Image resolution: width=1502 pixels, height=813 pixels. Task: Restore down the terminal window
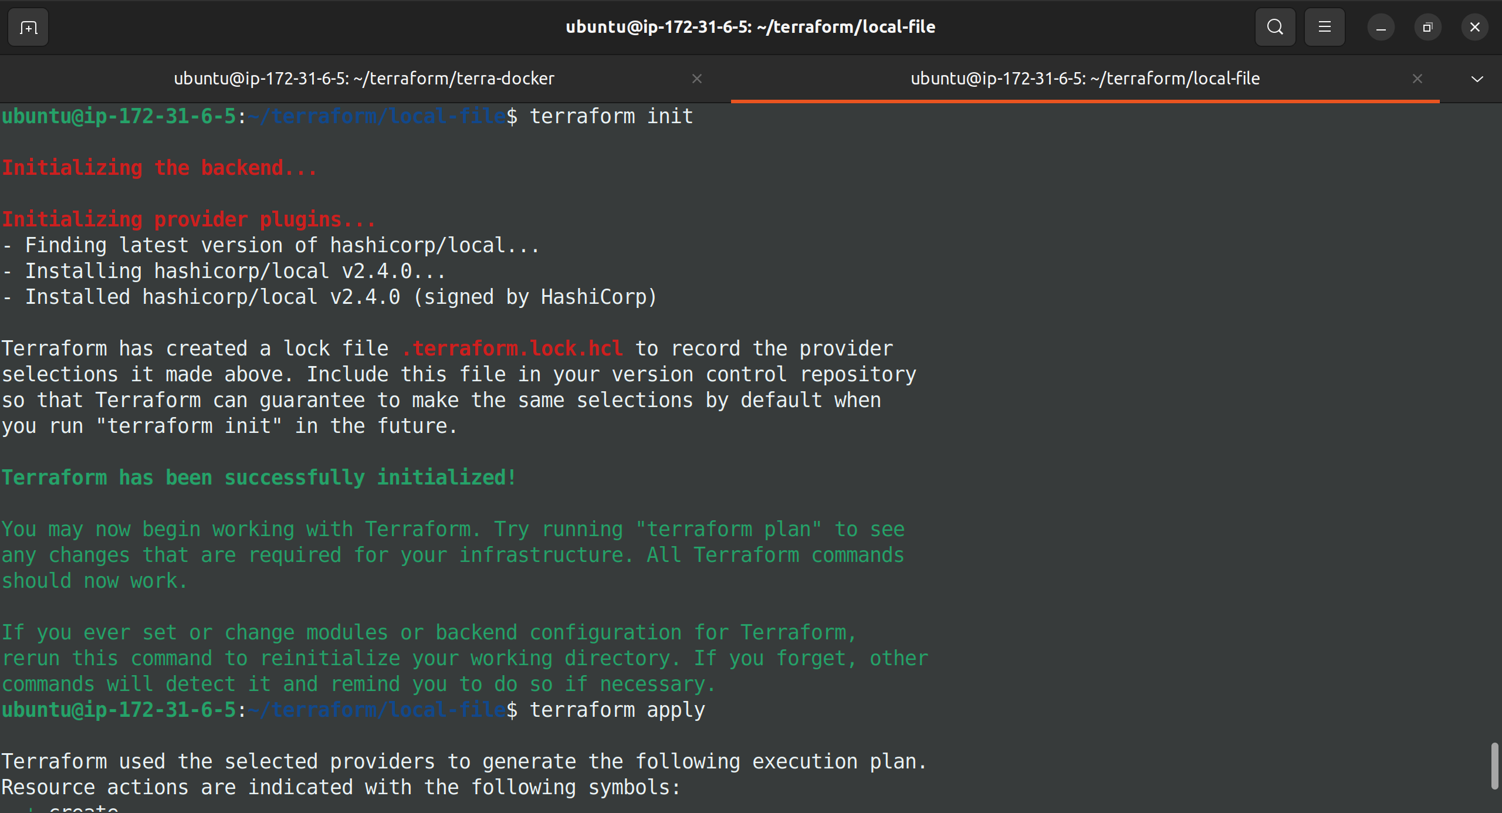(1427, 28)
